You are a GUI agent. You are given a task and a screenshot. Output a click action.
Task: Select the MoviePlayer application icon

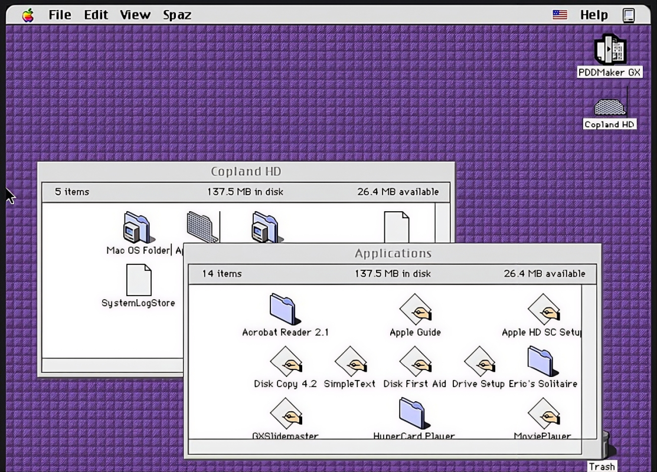click(544, 414)
